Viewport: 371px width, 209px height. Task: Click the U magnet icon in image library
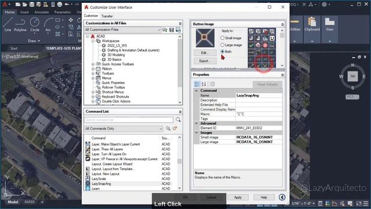tap(272, 38)
